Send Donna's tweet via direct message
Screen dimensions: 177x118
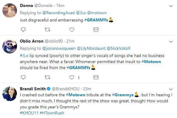[x=96, y=30]
